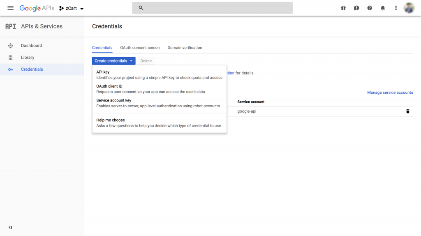Viewport: 421px width, 236px height.
Task: Open the help question mark icon
Action: tap(370, 8)
